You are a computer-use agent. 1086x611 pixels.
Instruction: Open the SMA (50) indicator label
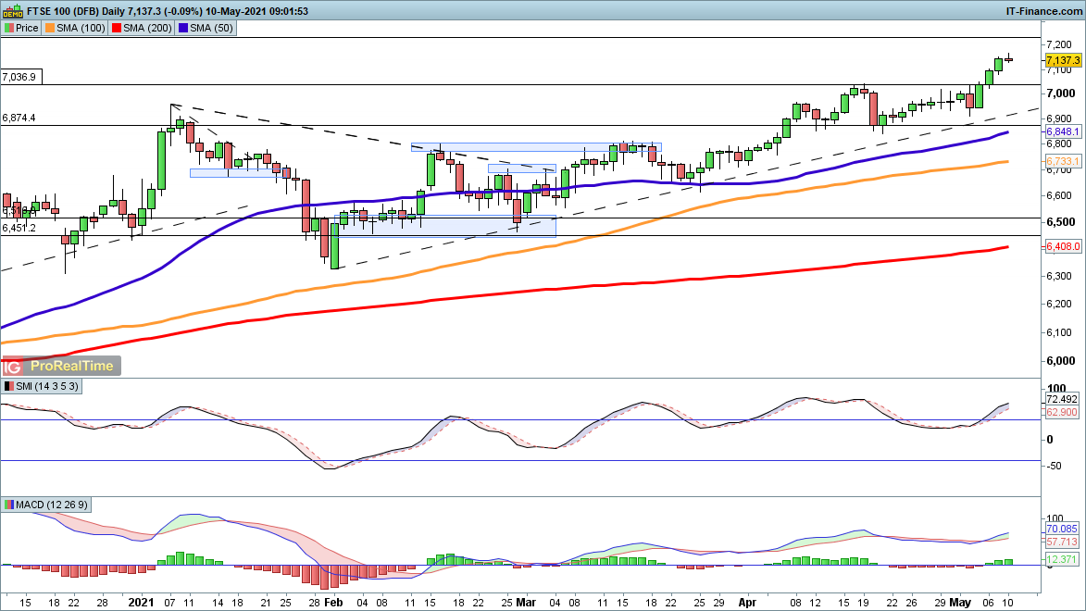click(x=208, y=28)
